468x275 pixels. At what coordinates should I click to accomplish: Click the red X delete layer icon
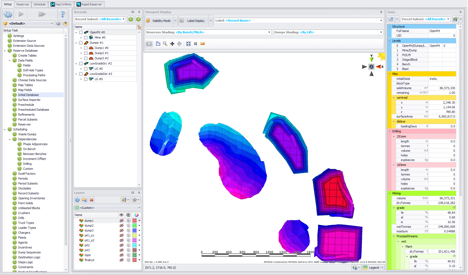[92, 200]
